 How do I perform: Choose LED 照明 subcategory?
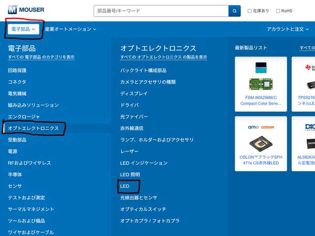click(130, 175)
